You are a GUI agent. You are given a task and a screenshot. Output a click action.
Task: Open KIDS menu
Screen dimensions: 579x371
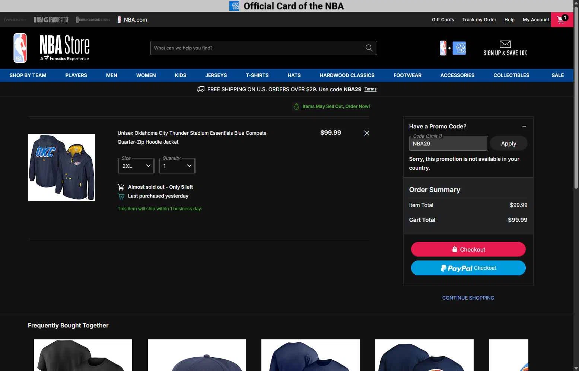click(x=181, y=75)
